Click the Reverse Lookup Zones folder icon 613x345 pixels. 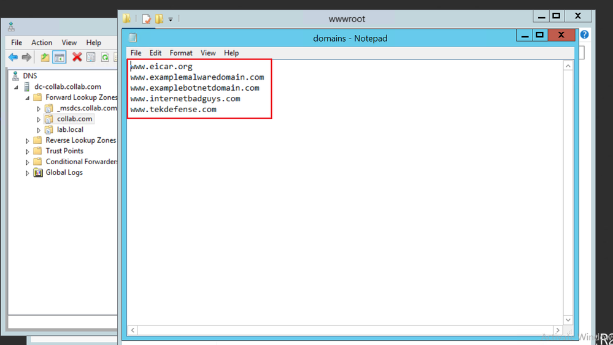tap(37, 140)
